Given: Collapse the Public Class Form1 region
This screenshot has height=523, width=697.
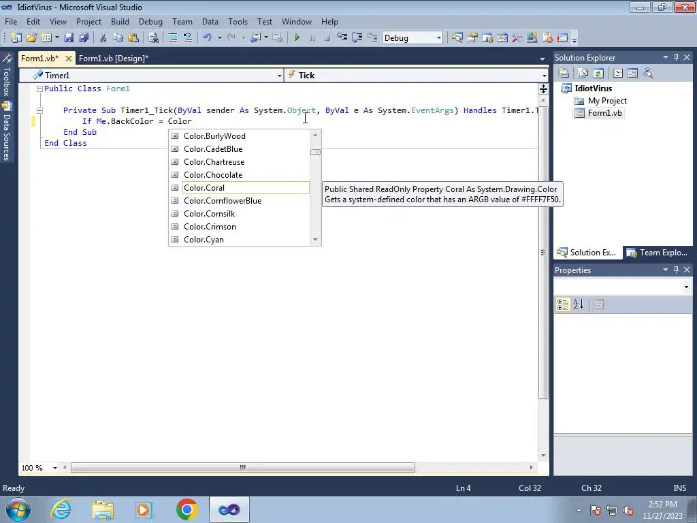Looking at the screenshot, I should tap(39, 89).
